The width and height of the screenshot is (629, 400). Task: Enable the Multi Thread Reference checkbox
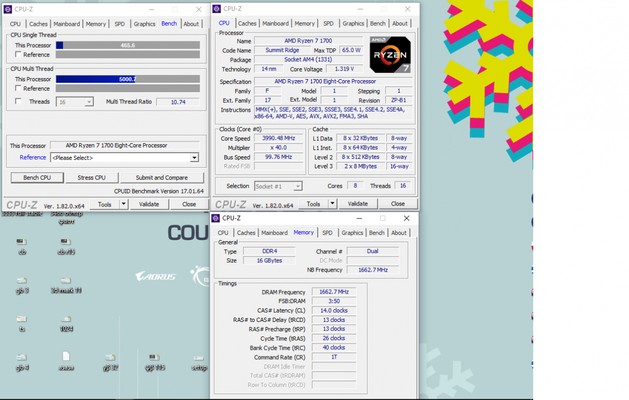coord(18,89)
